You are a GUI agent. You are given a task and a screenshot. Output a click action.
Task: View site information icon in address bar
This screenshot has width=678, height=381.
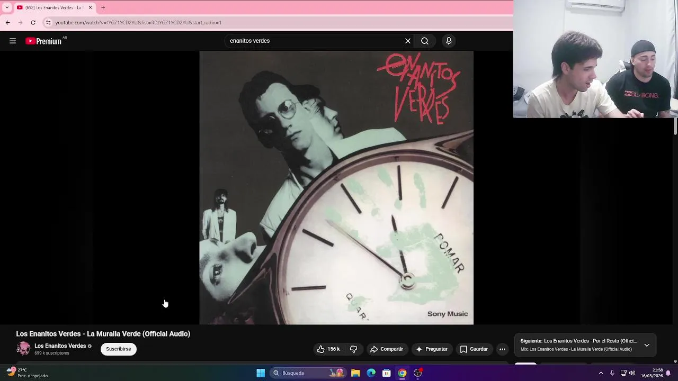coord(48,23)
